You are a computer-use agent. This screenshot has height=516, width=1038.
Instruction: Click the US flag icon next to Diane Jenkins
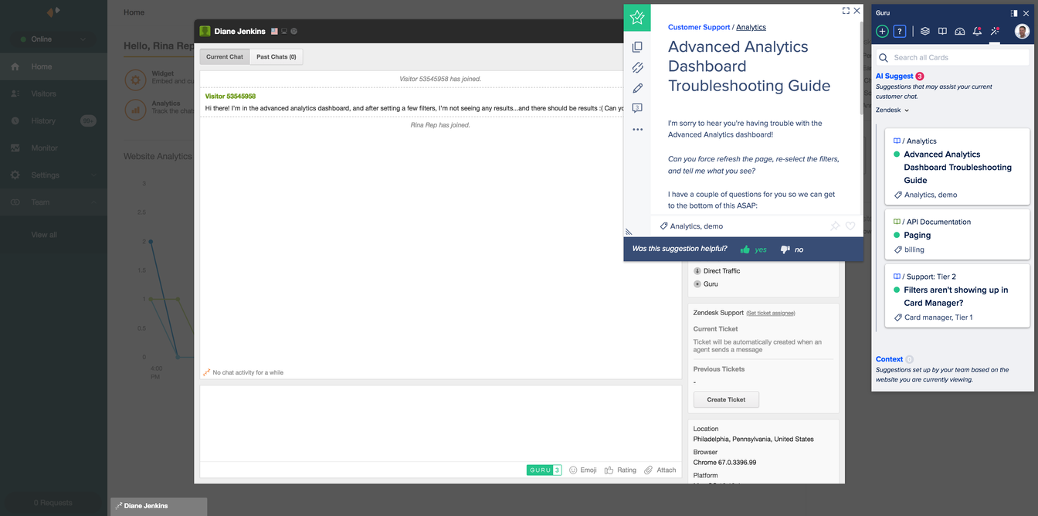pos(274,32)
